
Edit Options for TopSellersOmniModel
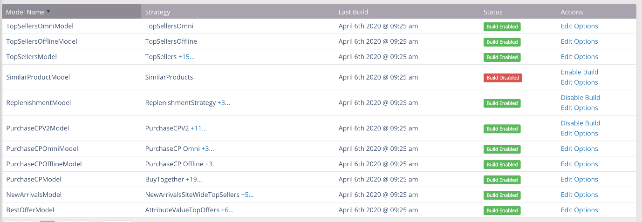579,27
